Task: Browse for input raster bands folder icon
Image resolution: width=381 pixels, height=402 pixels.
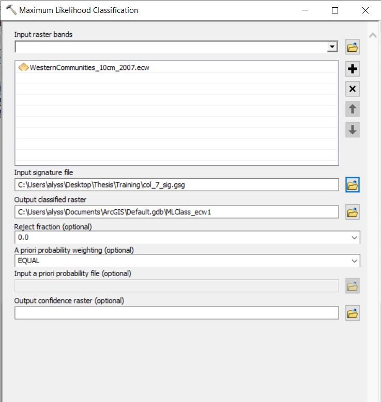Action: pos(353,48)
